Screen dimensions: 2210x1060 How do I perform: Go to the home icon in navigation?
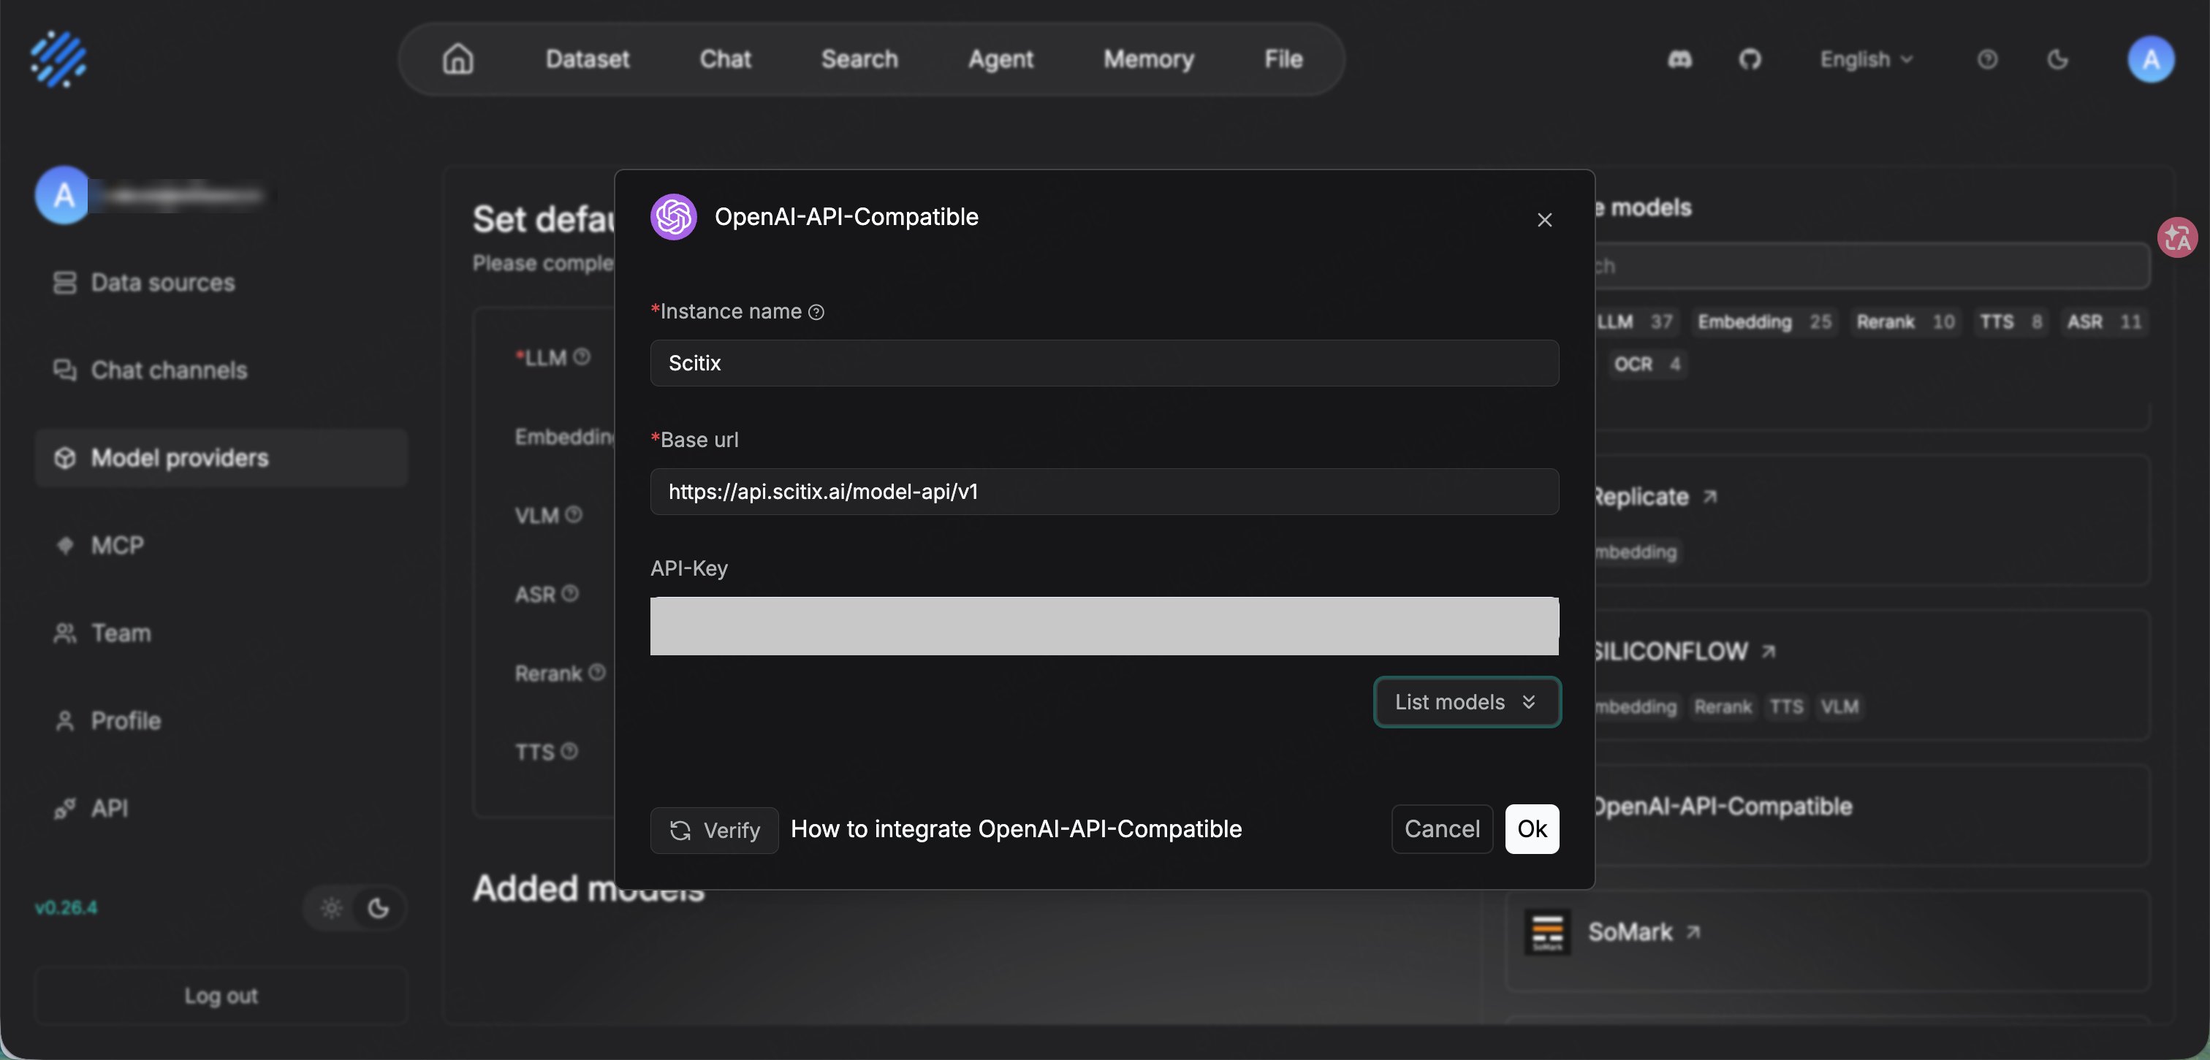click(458, 59)
